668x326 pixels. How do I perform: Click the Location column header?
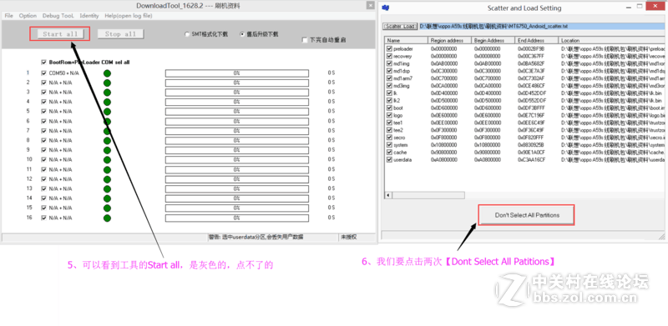(x=612, y=40)
